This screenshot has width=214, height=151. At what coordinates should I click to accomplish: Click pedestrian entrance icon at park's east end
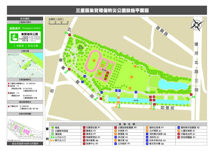[x=194, y=97]
